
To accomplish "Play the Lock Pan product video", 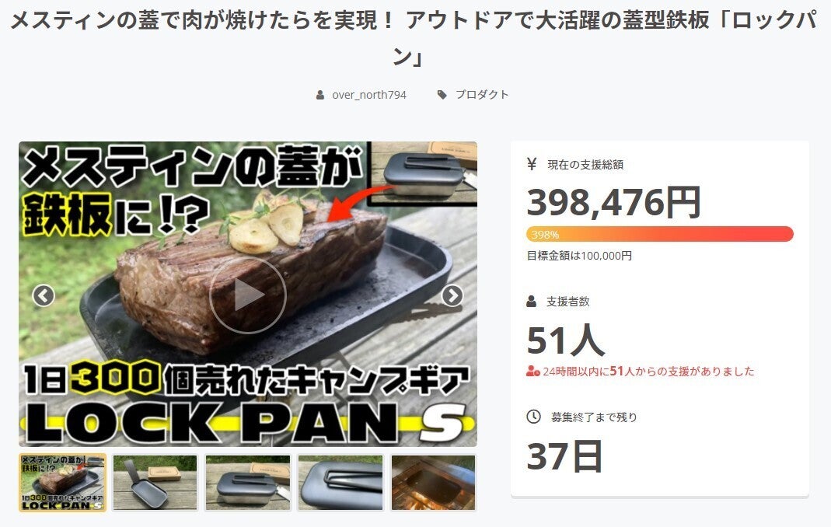I will (x=247, y=295).
